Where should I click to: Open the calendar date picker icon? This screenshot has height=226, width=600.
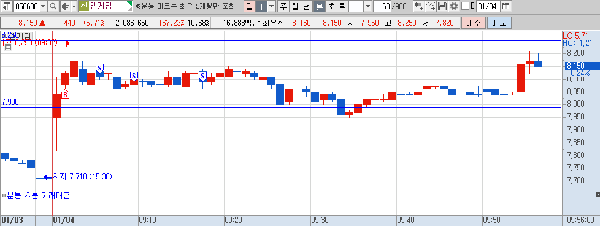click(506, 6)
